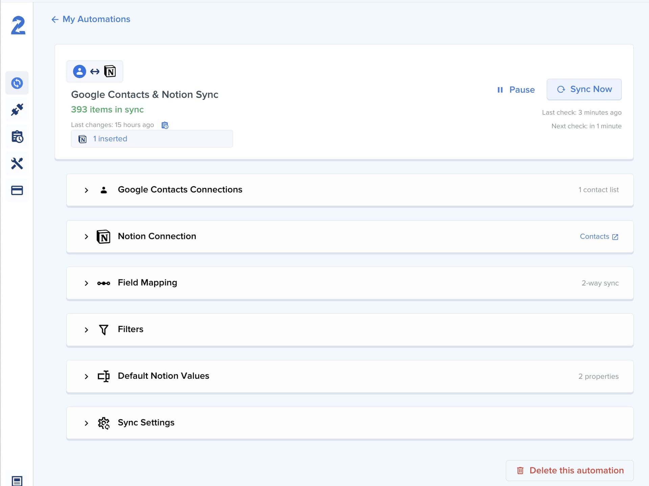Click the Notion icon in the automation header badge
Viewport: 649px width, 486px height.
point(110,71)
